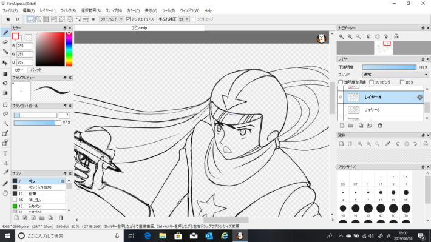
Task: Undock the カラー panel with its float button
Action: 65,28
